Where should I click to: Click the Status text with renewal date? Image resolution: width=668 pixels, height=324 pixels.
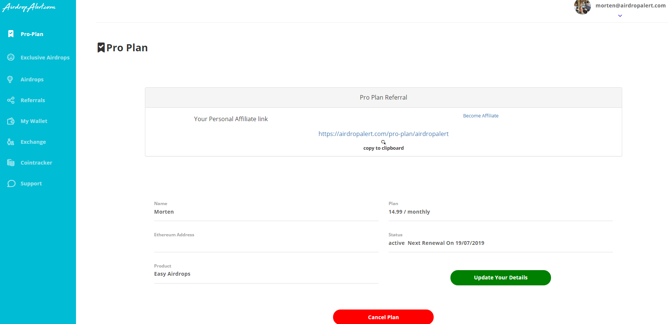click(x=436, y=243)
